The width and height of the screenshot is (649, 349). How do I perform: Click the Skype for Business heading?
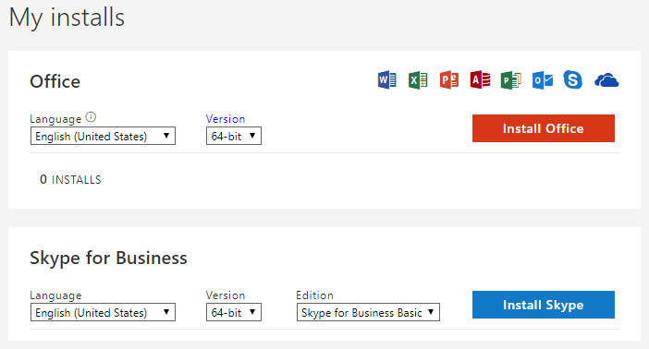point(108,258)
